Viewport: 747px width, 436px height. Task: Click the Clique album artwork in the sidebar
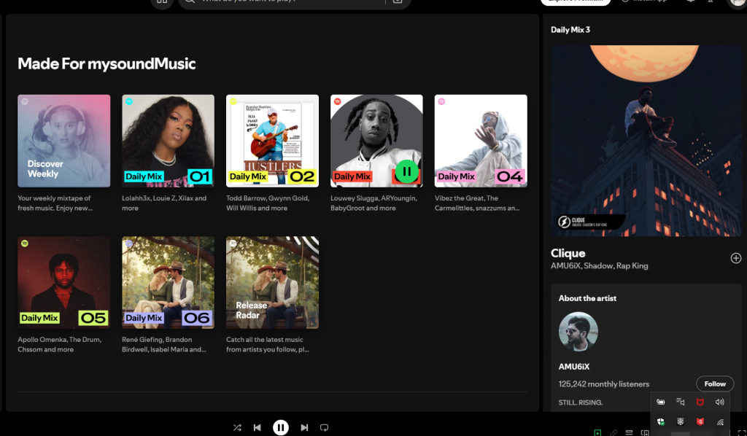(646, 141)
